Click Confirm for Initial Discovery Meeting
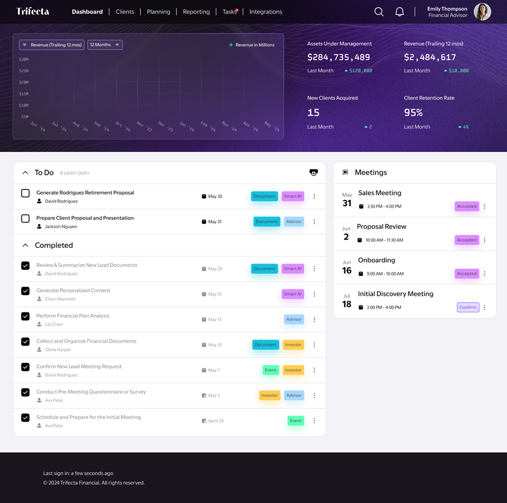The image size is (507, 503). [468, 307]
